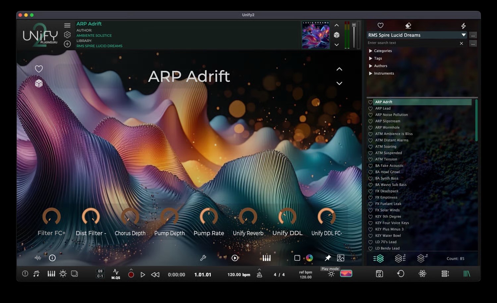Click into the search text field
The image size is (497, 303).
point(413,43)
